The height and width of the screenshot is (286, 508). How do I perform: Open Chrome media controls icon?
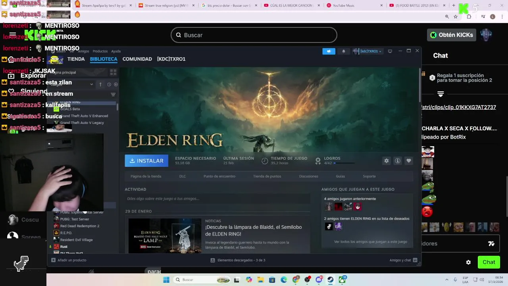pyautogui.click(x=483, y=17)
